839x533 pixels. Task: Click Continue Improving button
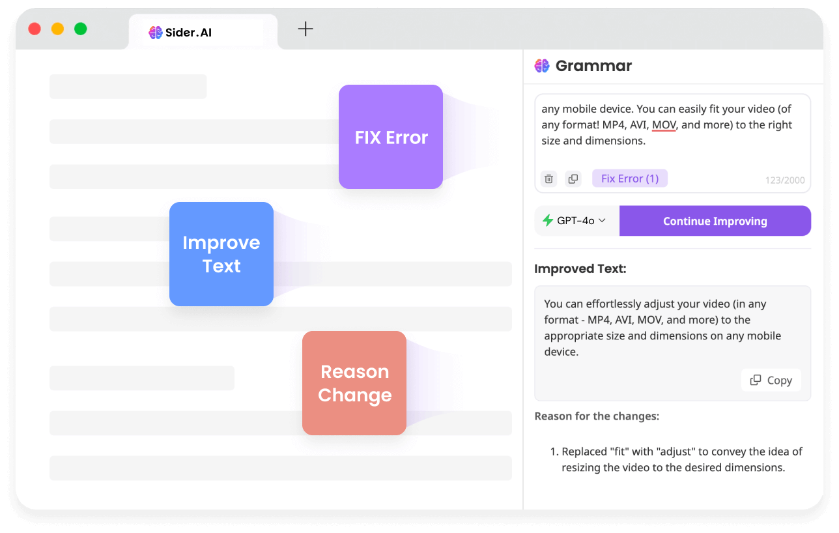click(x=715, y=221)
